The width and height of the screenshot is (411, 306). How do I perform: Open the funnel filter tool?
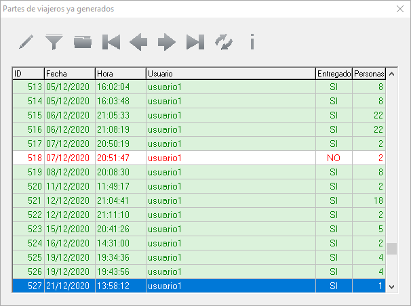[x=54, y=43]
